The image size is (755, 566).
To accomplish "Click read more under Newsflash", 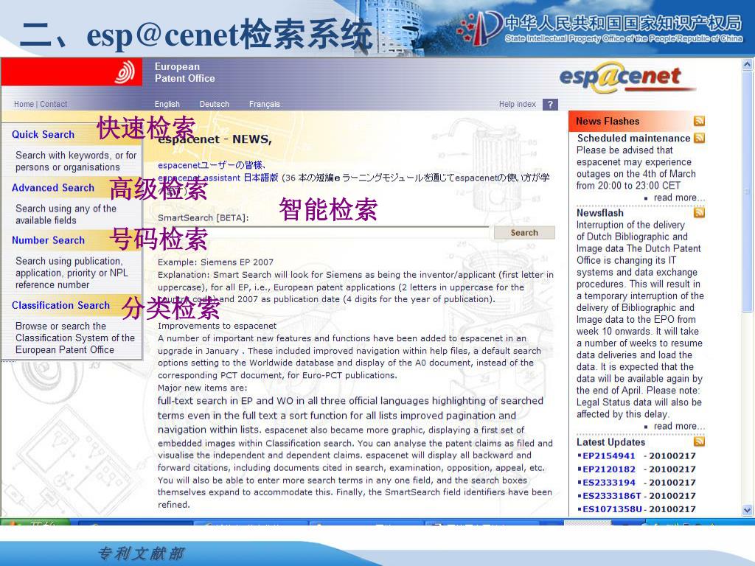I will (x=679, y=426).
